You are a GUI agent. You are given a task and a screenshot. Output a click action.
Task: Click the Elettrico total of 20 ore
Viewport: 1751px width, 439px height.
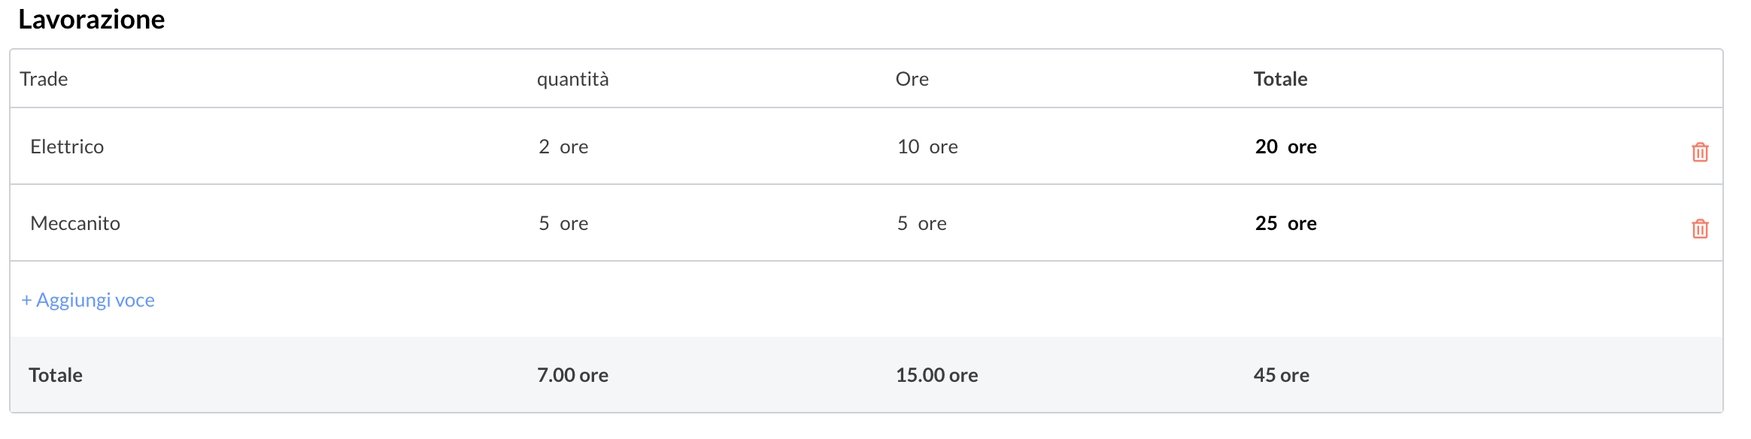tap(1285, 147)
